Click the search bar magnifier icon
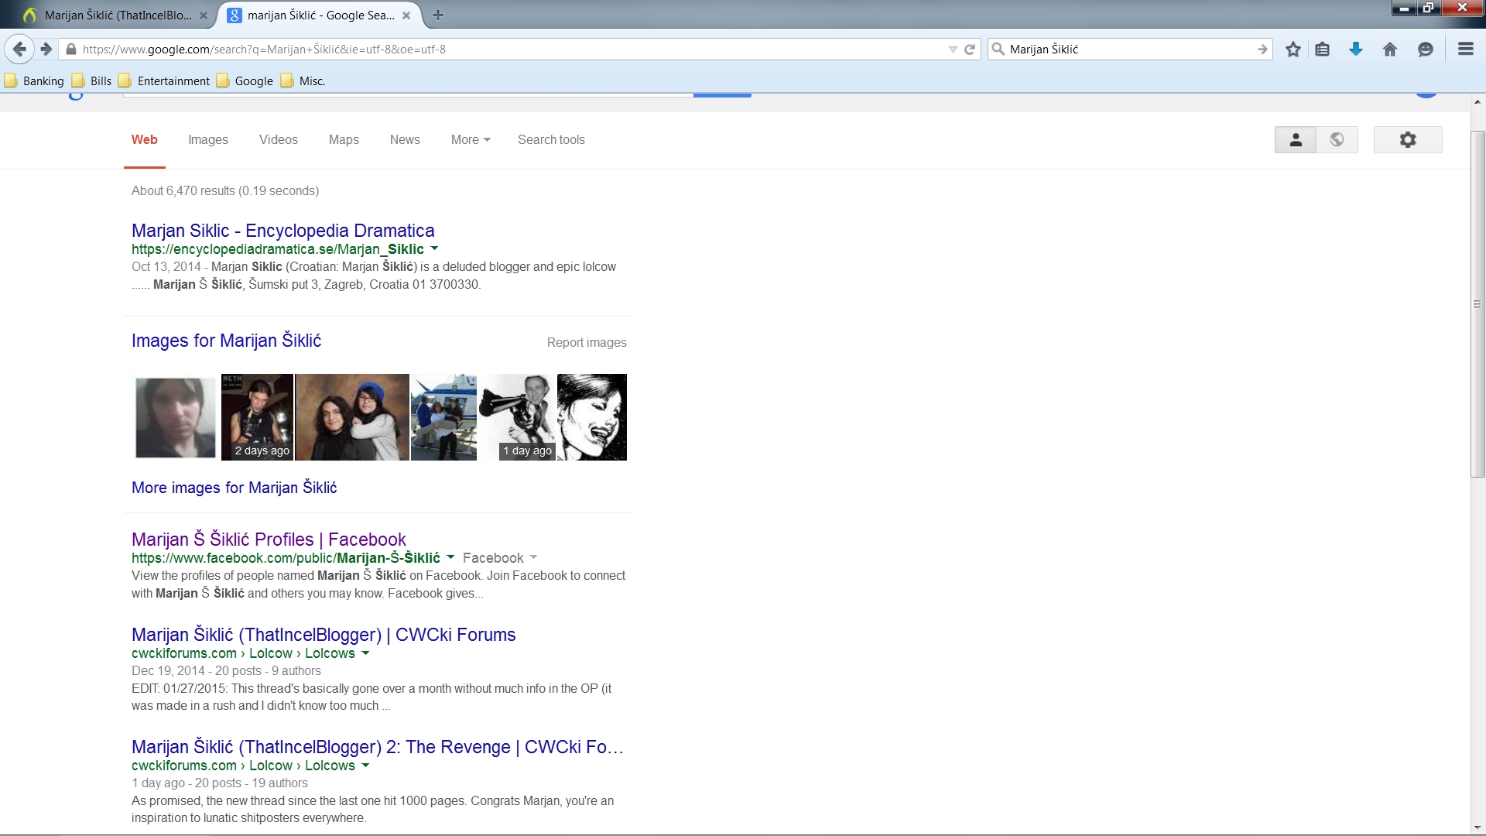The height and width of the screenshot is (836, 1486). [x=998, y=49]
